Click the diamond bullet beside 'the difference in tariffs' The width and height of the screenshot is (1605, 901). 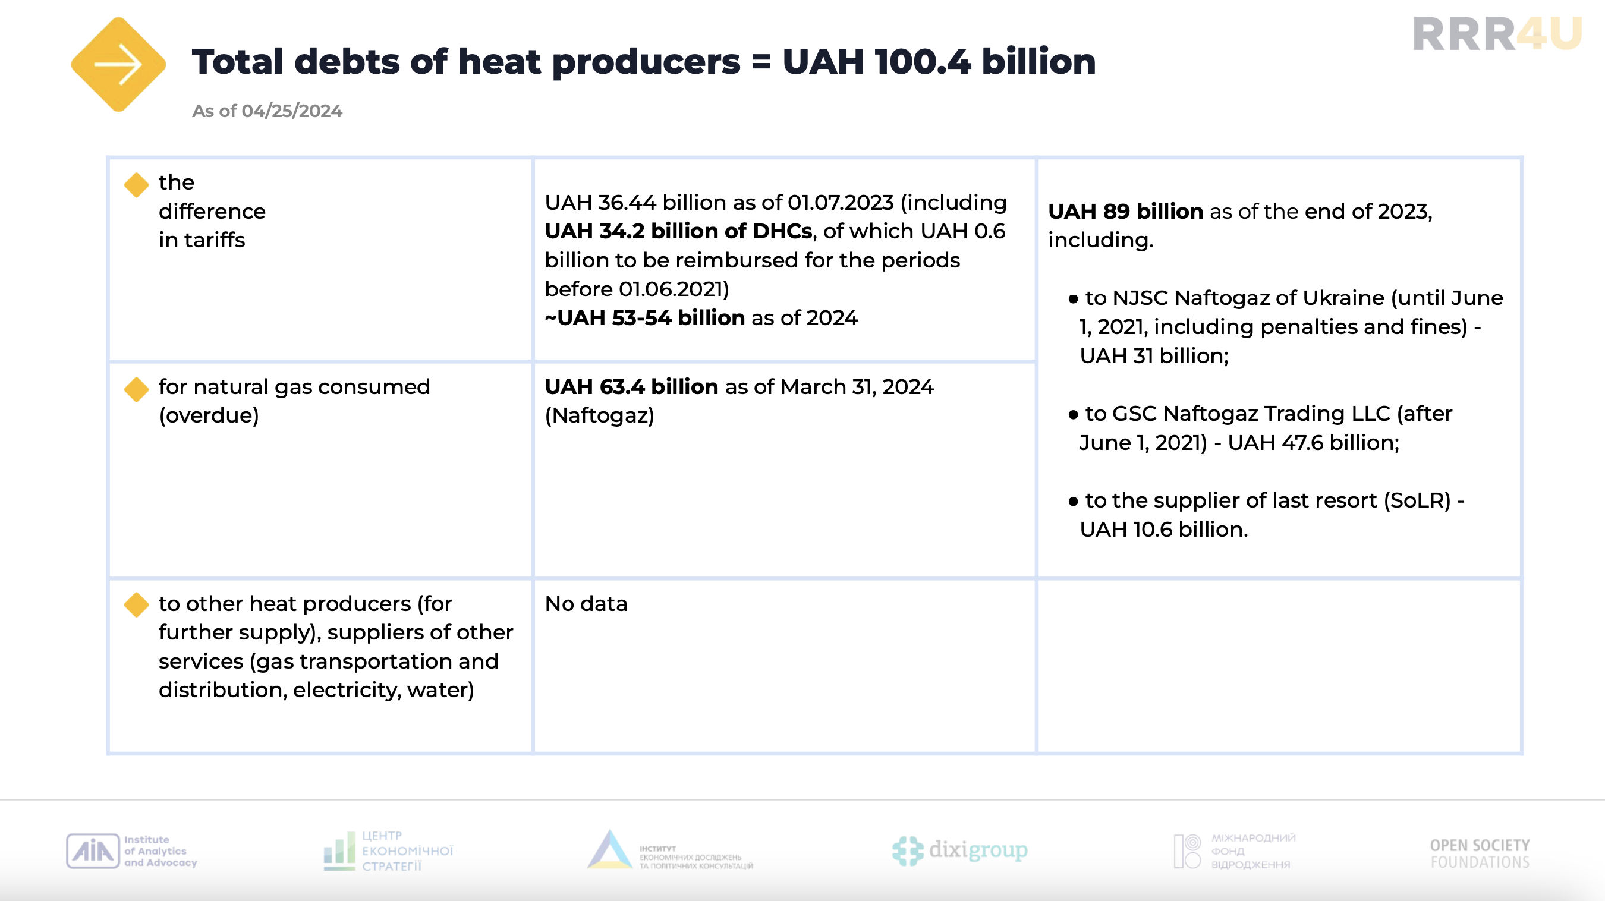coord(136,184)
